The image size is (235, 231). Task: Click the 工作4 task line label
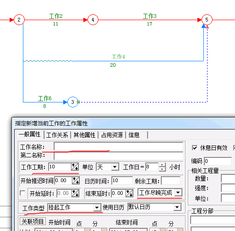(x=118, y=57)
